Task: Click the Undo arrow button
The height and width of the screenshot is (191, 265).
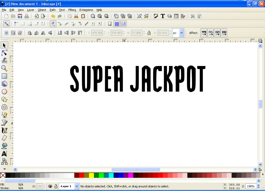Action: [x=53, y=16]
